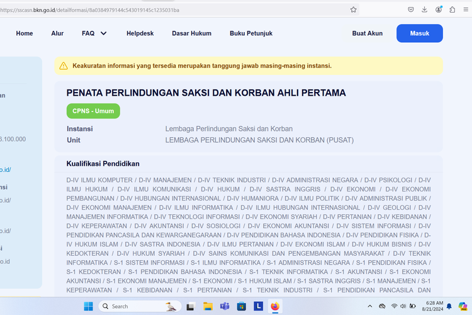Image resolution: width=472 pixels, height=315 pixels.
Task: Open Microsoft Store from the taskbar
Action: (241, 306)
